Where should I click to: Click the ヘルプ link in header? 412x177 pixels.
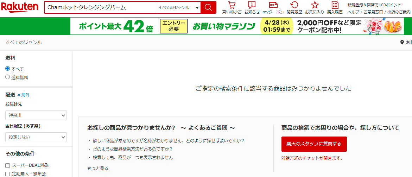click(353, 12)
